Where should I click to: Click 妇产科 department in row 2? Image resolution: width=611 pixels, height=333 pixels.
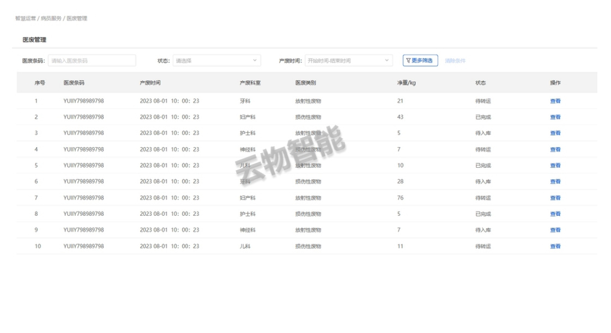tap(247, 117)
